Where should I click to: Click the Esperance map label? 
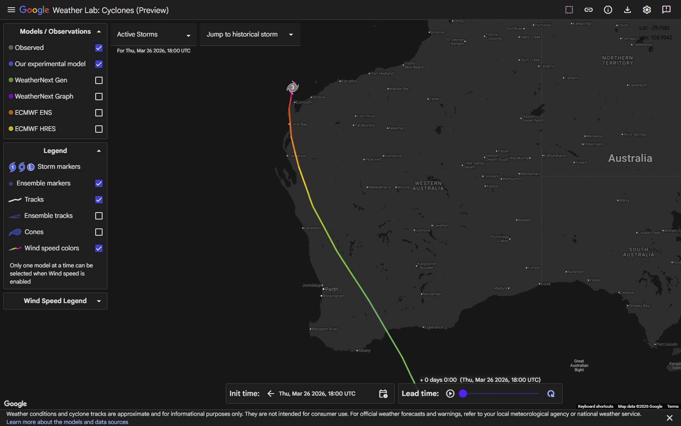click(433, 327)
